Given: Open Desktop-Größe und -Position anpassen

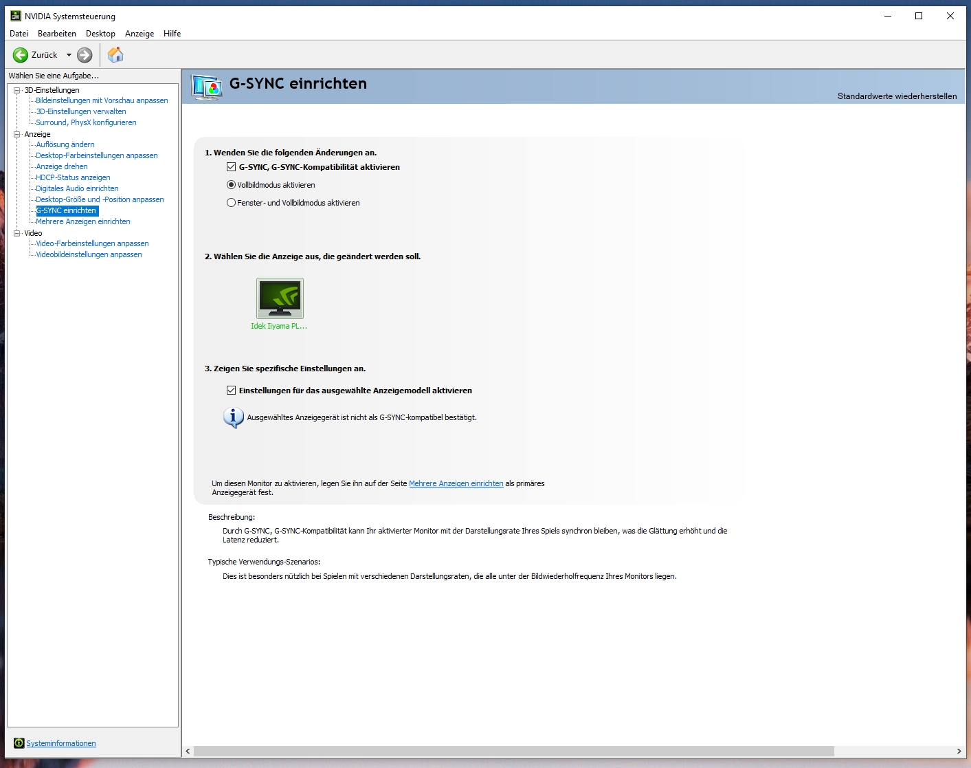Looking at the screenshot, I should (x=100, y=199).
